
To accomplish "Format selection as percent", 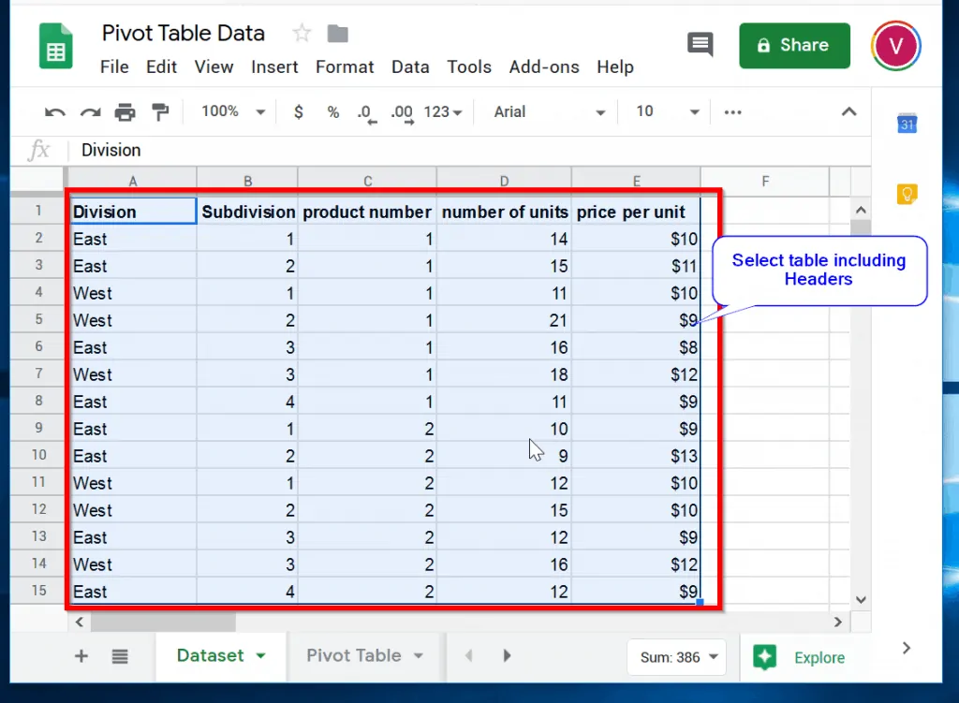I will [x=332, y=111].
